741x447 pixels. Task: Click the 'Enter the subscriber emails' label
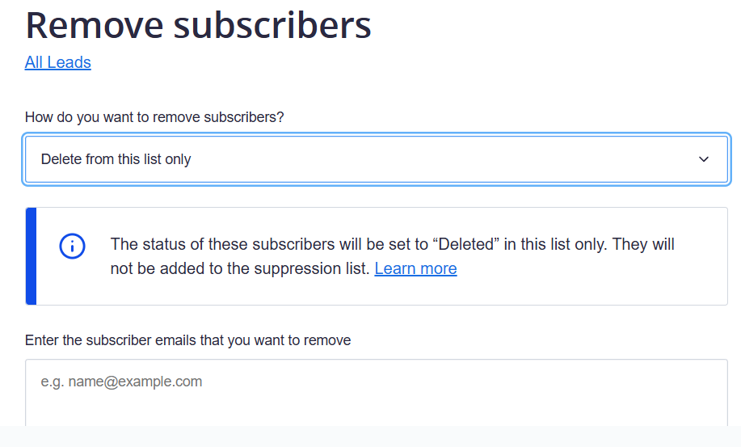pos(187,340)
